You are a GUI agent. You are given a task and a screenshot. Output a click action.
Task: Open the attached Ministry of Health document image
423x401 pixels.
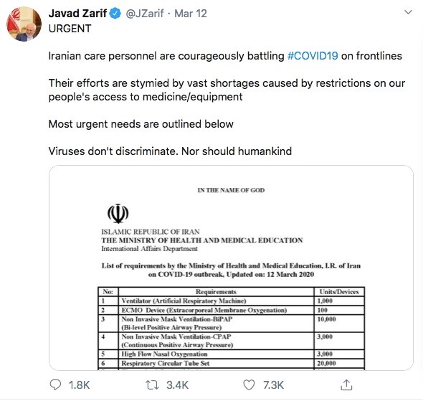tap(231, 268)
